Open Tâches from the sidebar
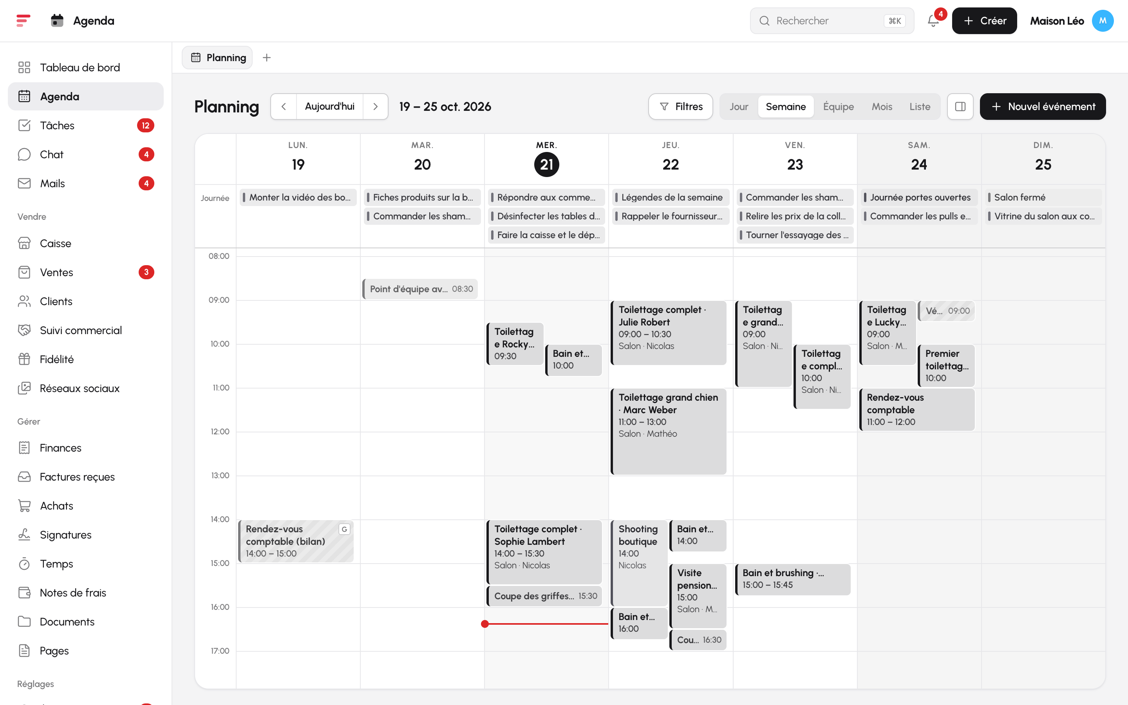 (x=86, y=125)
